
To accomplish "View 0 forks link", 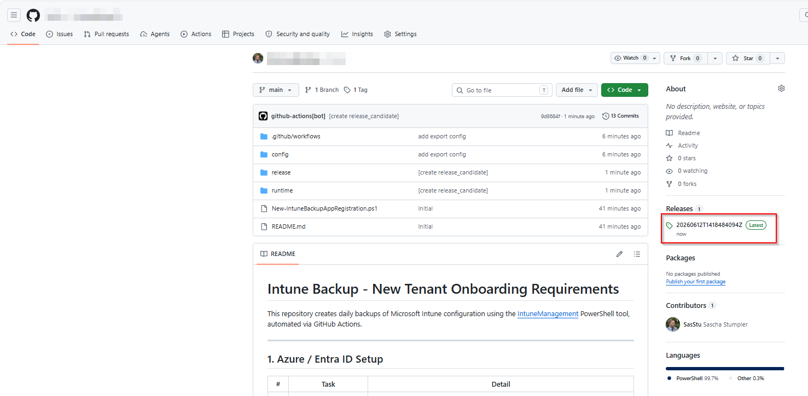I will click(x=681, y=184).
